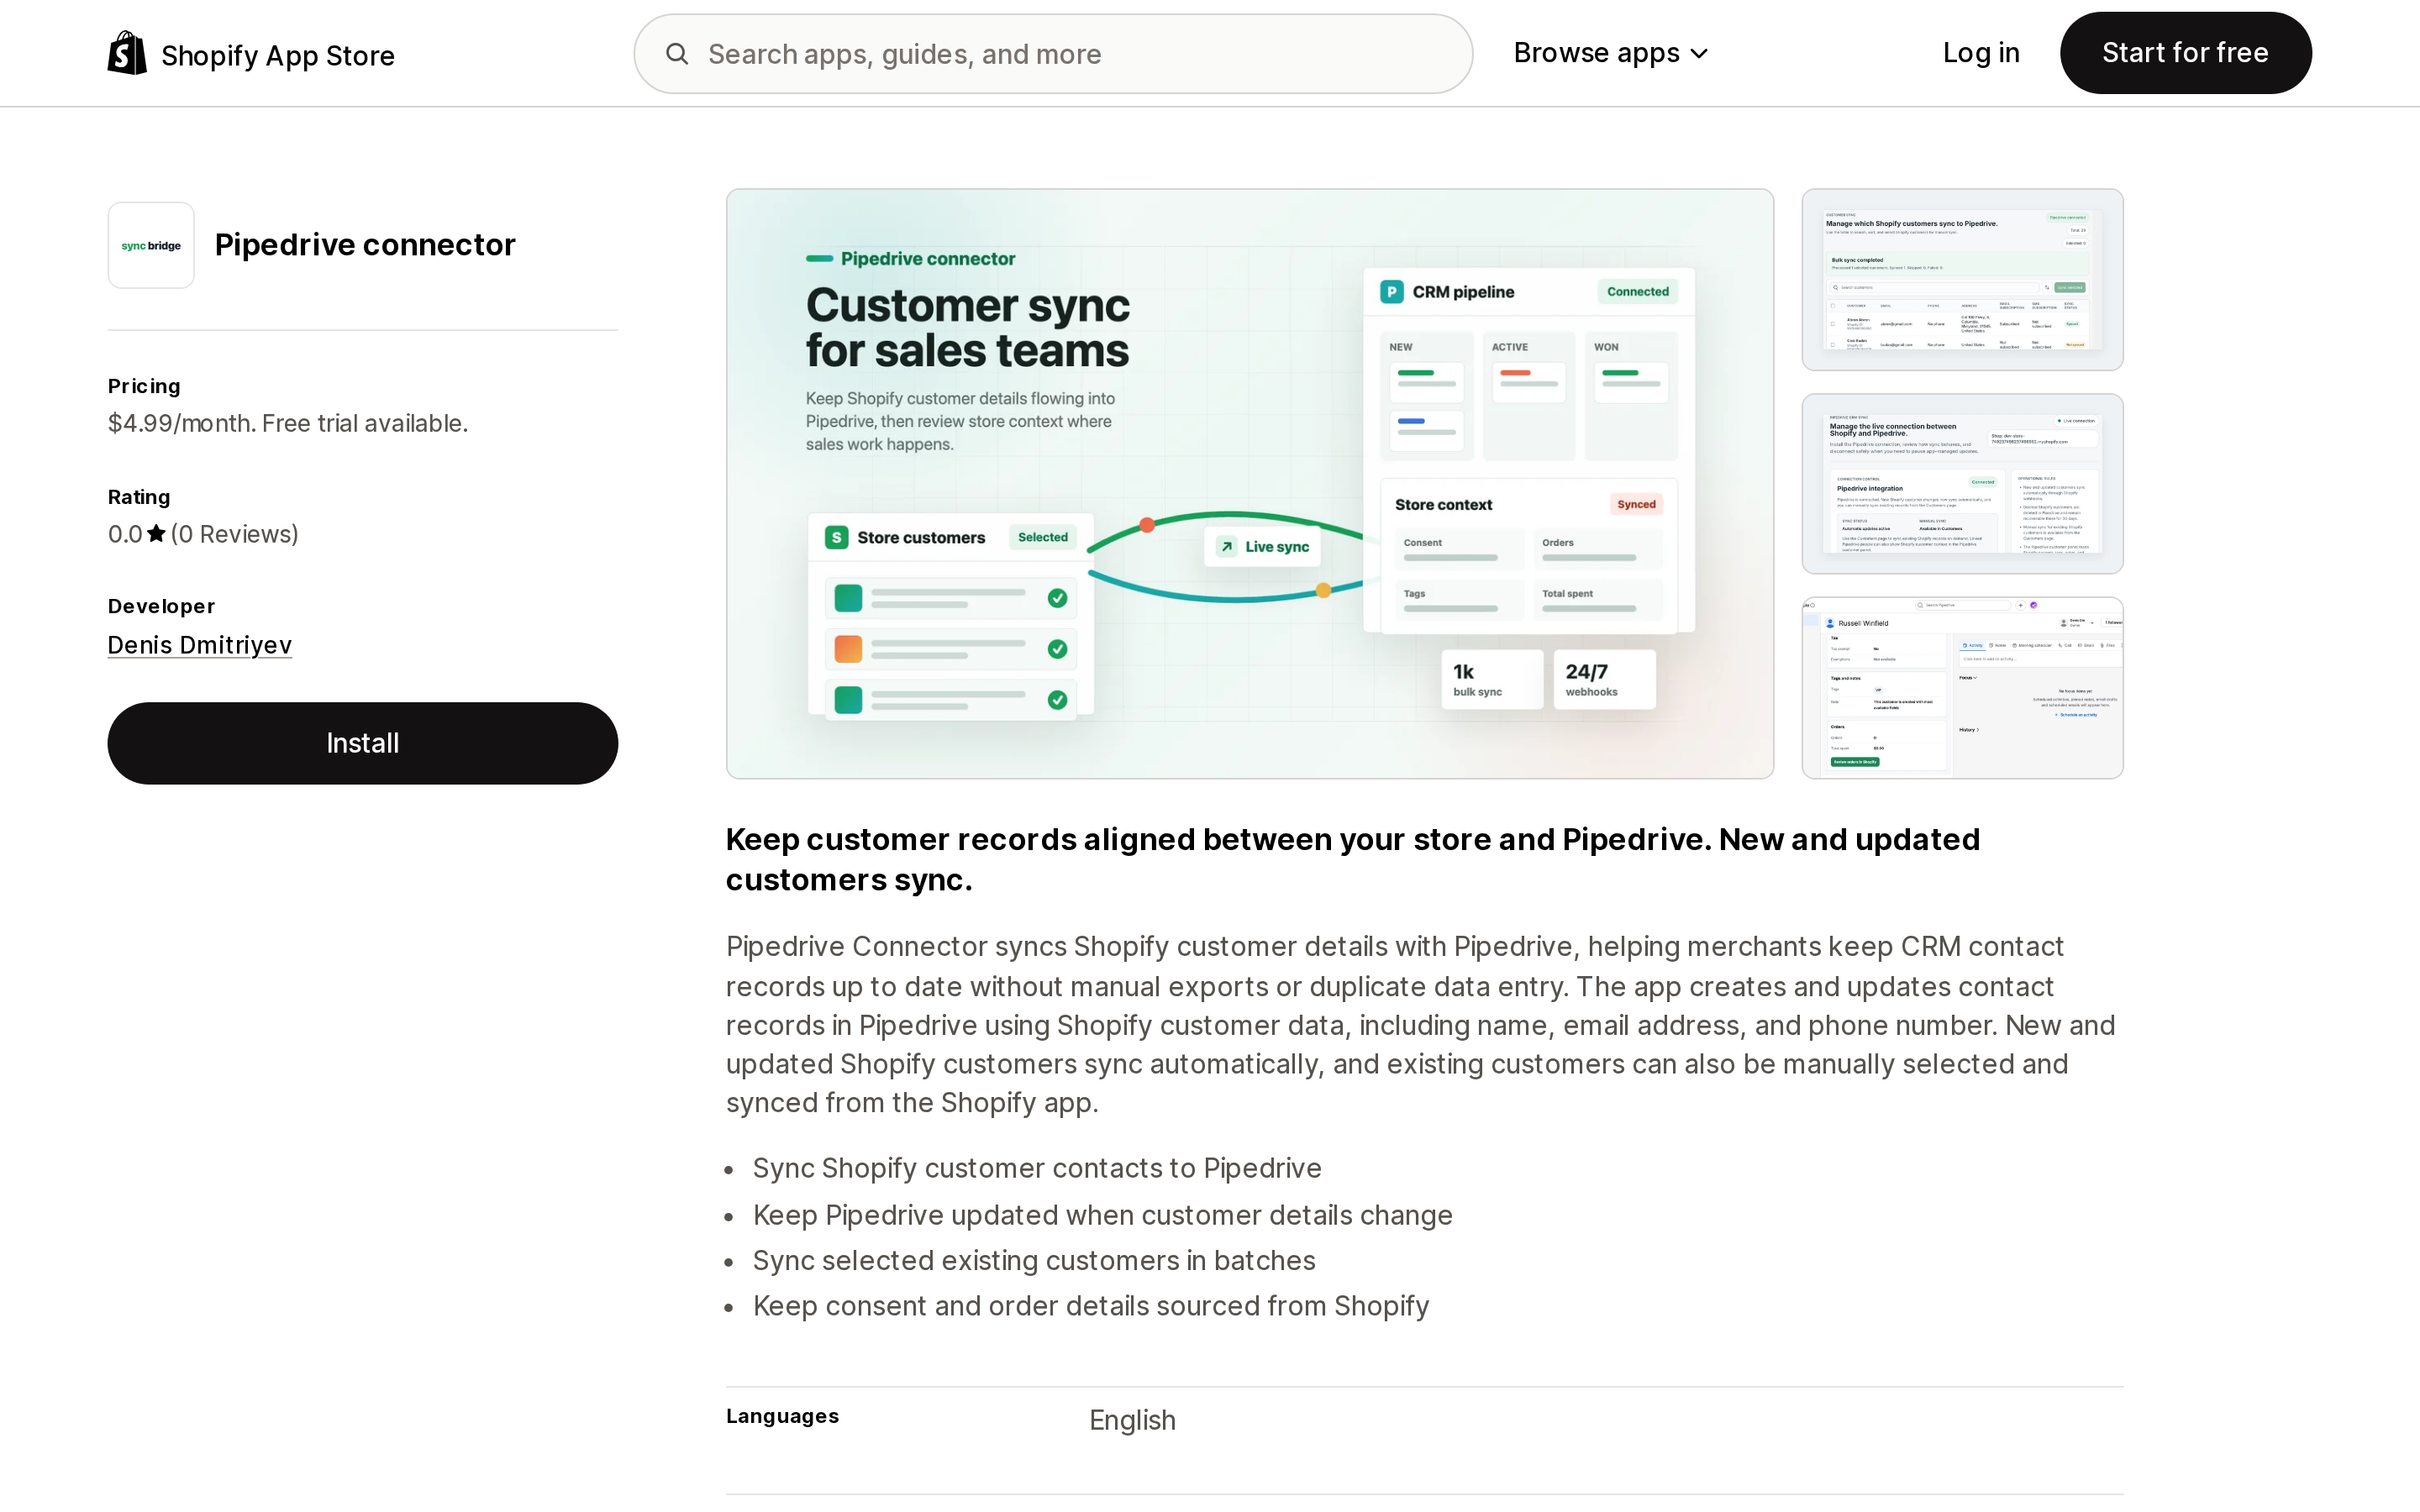Click the Live sync badge in hero image
The height and width of the screenshot is (1512, 2420).
[1262, 547]
